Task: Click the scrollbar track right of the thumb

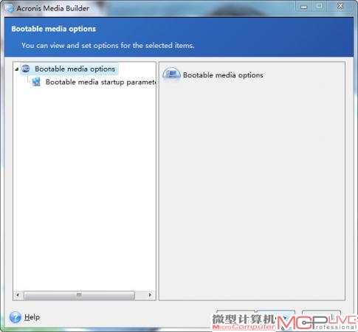Action: [x=140, y=294]
